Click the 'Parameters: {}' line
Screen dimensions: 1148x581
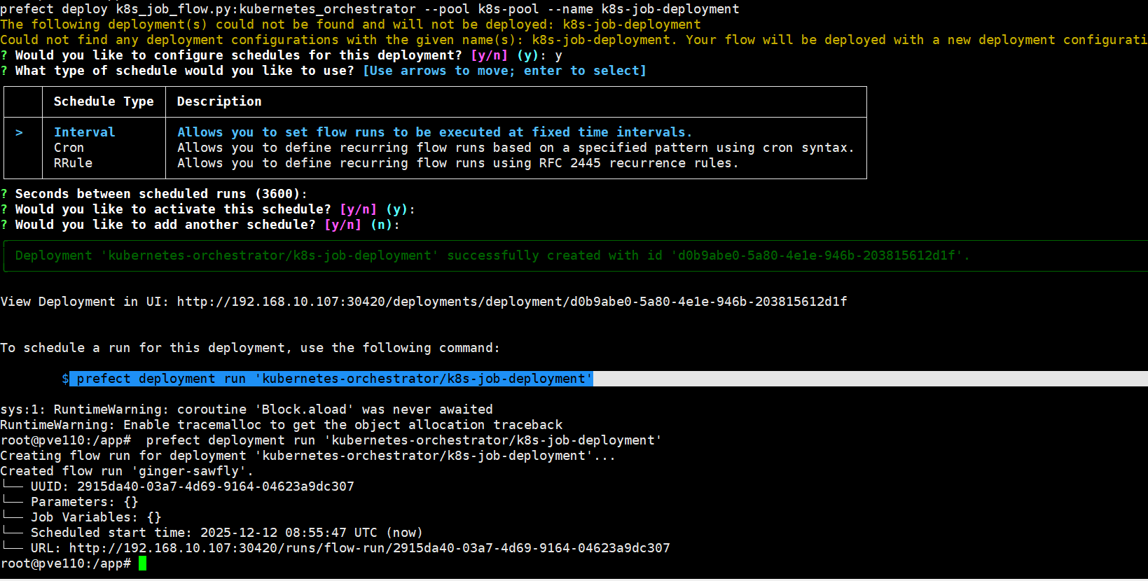[84, 502]
